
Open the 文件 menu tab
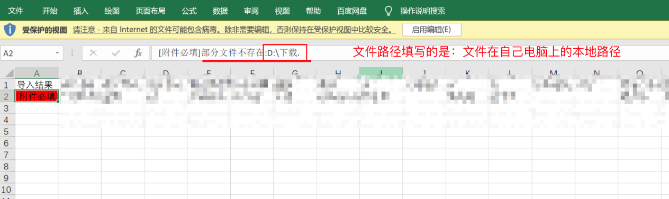15,11
